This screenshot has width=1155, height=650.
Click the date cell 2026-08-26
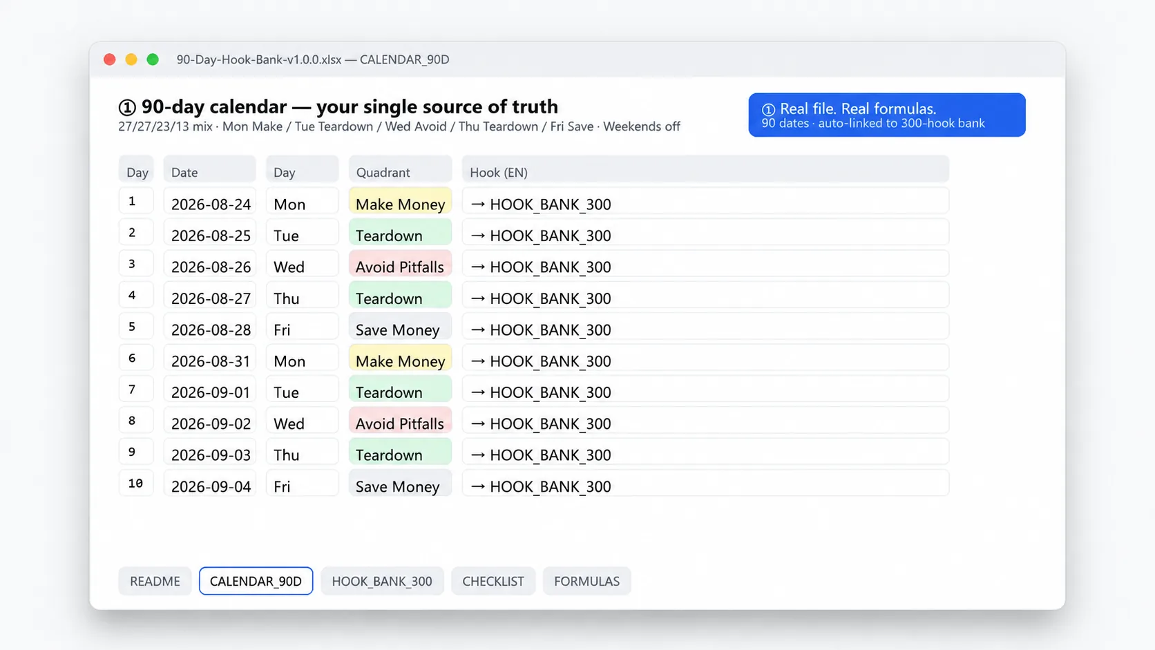pyautogui.click(x=209, y=265)
